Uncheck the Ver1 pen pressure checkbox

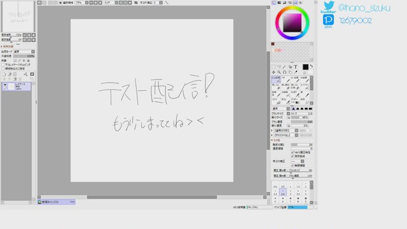tap(293, 153)
